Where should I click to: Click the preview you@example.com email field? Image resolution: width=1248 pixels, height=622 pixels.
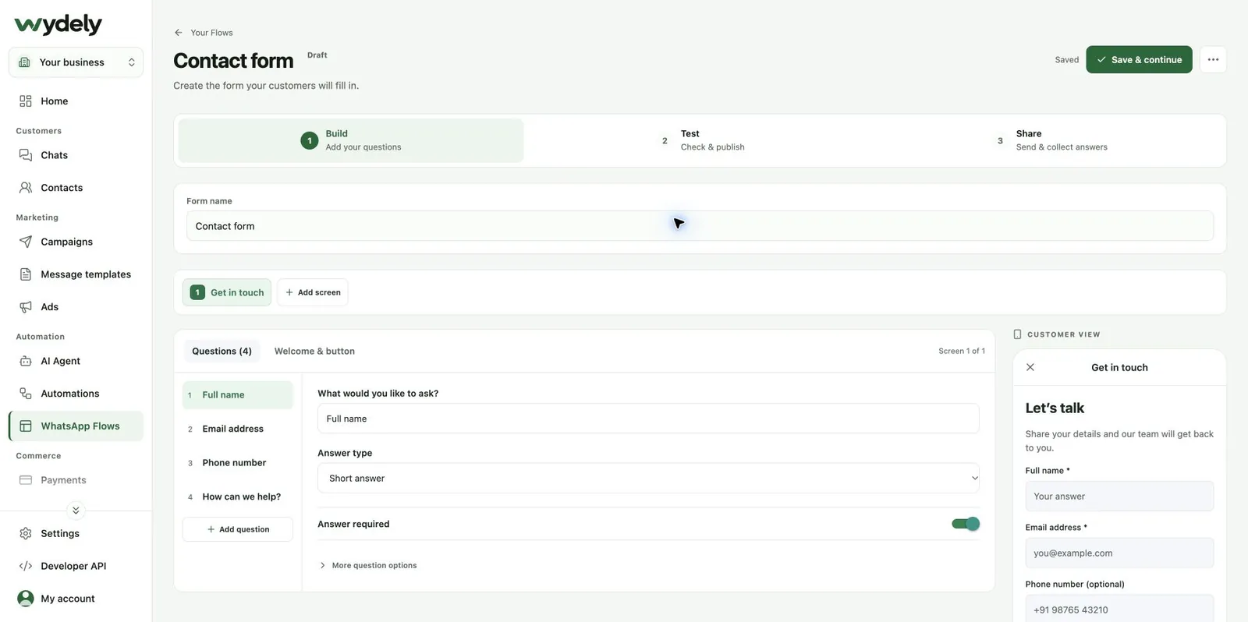click(x=1119, y=553)
